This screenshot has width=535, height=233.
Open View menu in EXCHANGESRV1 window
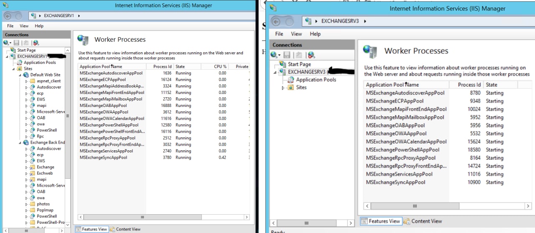tap(24, 26)
